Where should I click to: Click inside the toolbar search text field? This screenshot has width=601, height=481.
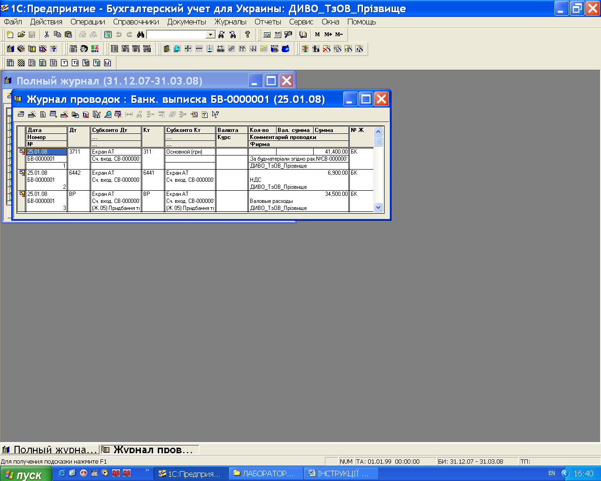(177, 35)
